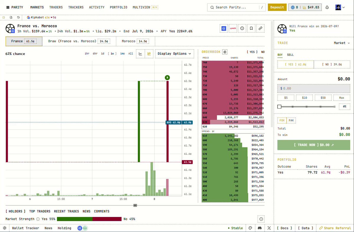Focus the Search Parity field
This screenshot has height=232, width=354.
point(236,7)
